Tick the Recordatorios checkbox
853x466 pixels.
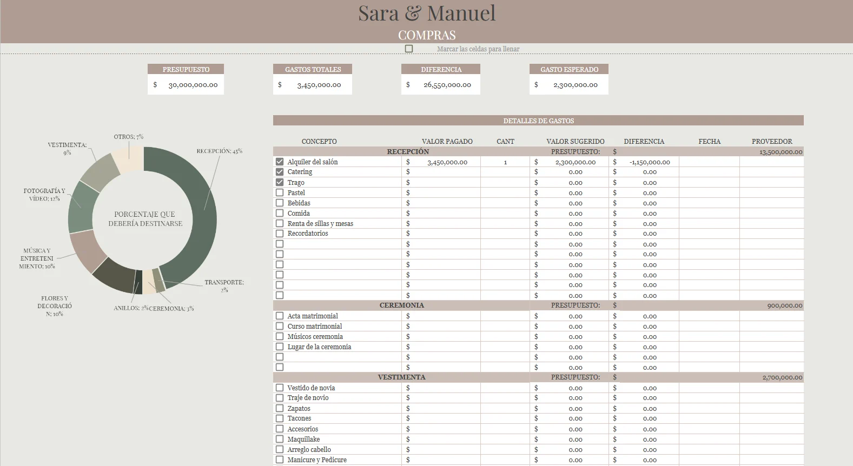pyautogui.click(x=280, y=234)
